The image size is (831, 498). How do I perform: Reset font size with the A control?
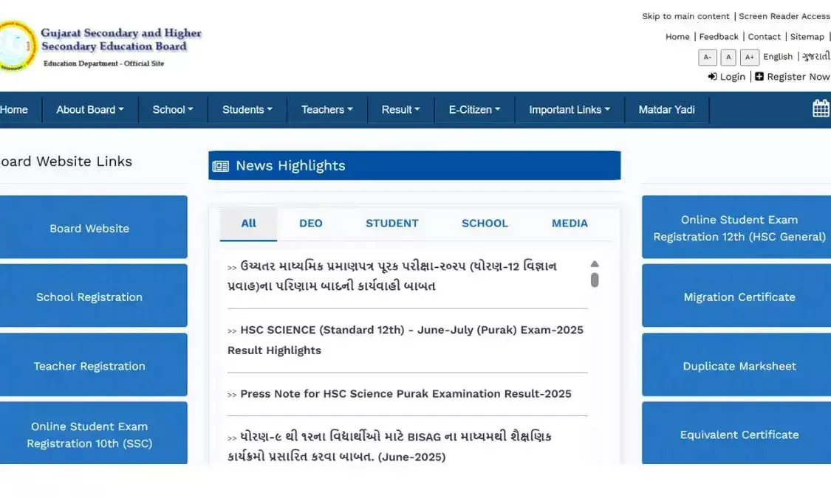[728, 57]
